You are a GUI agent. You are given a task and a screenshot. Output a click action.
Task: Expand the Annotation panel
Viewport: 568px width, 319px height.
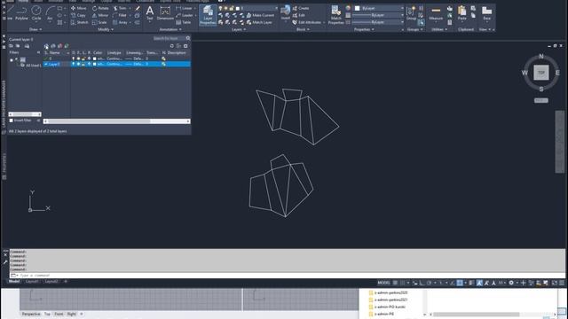[170, 29]
